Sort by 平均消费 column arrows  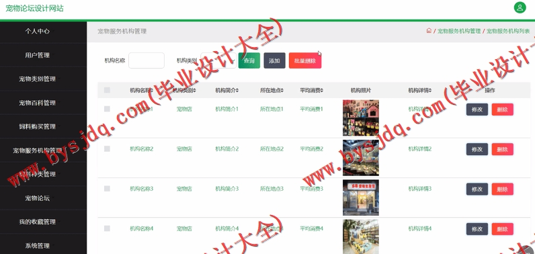tap(322, 90)
